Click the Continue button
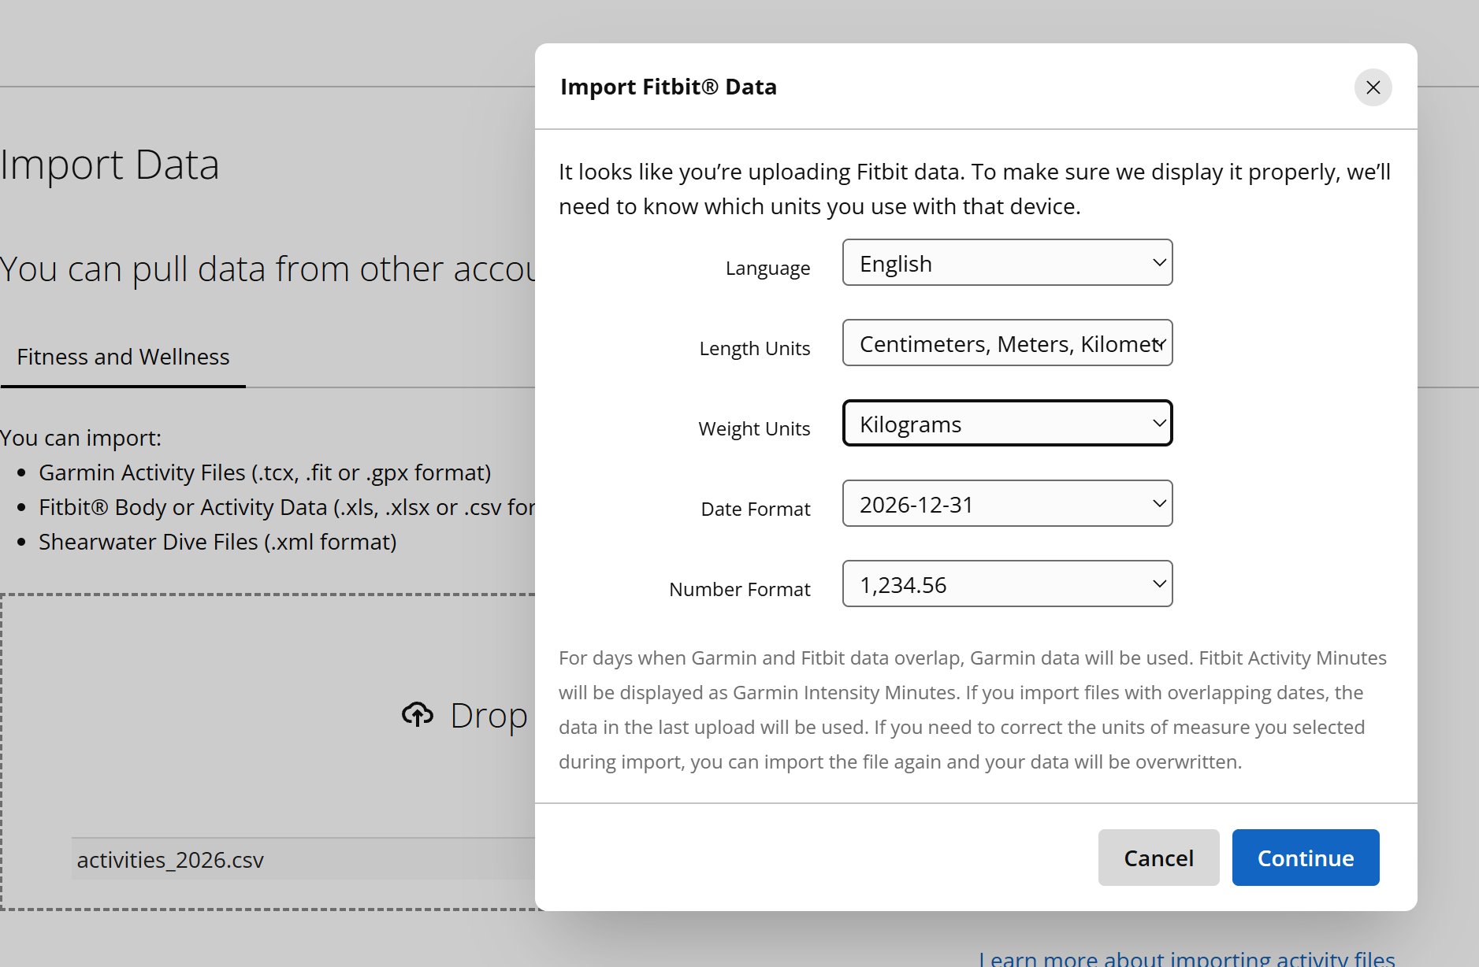This screenshot has width=1479, height=967. [x=1305, y=858]
